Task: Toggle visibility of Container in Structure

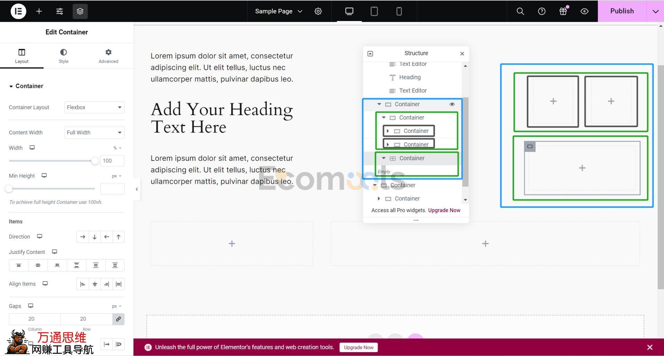Action: pyautogui.click(x=452, y=104)
